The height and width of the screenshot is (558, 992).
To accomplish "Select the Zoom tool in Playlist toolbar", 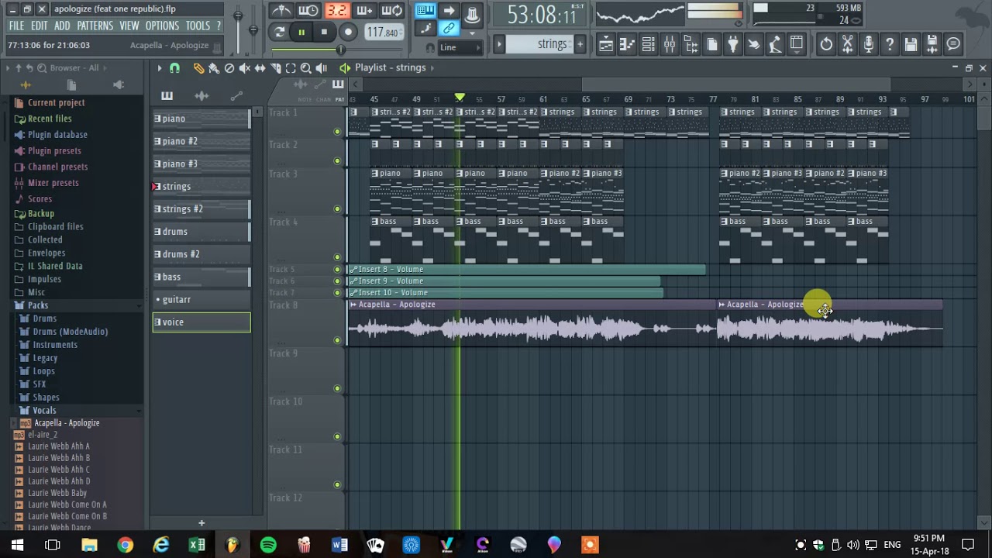I will coord(306,68).
